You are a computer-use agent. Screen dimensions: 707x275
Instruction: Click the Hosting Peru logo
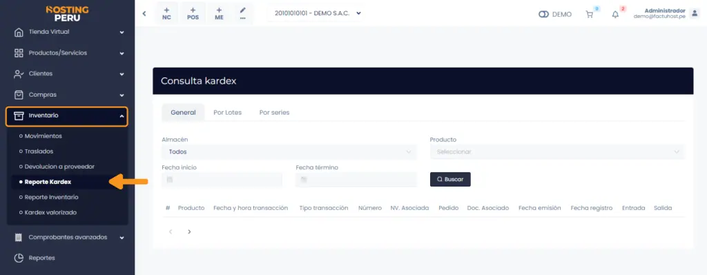click(67, 14)
